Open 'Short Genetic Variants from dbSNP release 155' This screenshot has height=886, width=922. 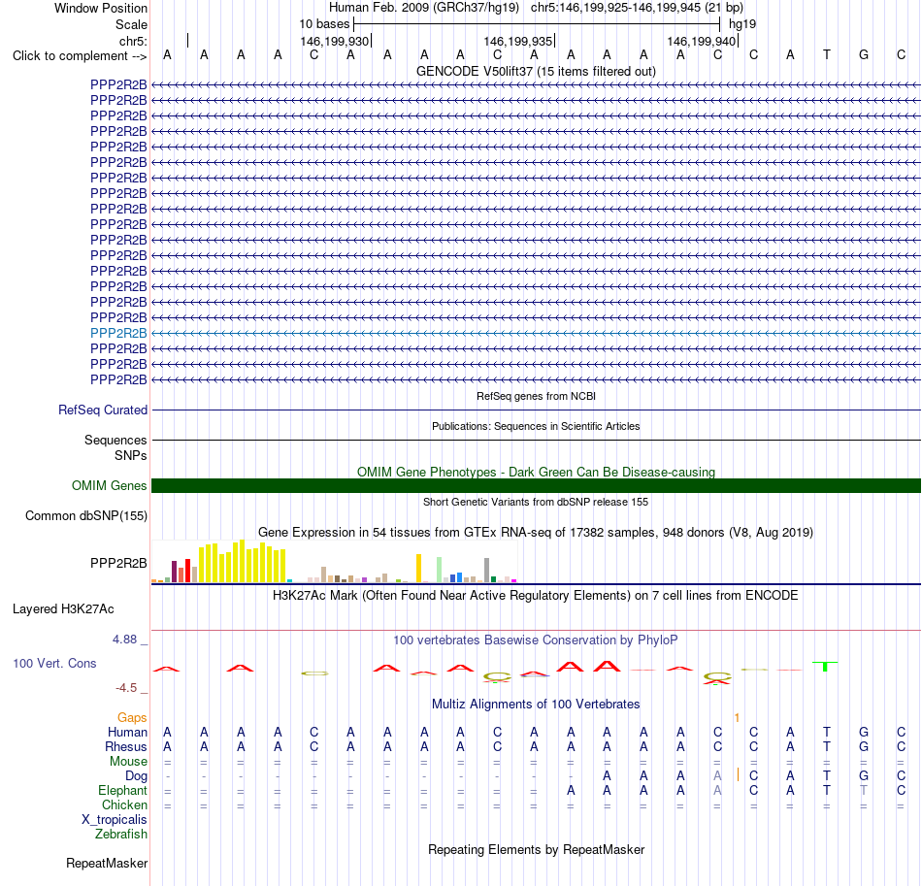click(536, 502)
